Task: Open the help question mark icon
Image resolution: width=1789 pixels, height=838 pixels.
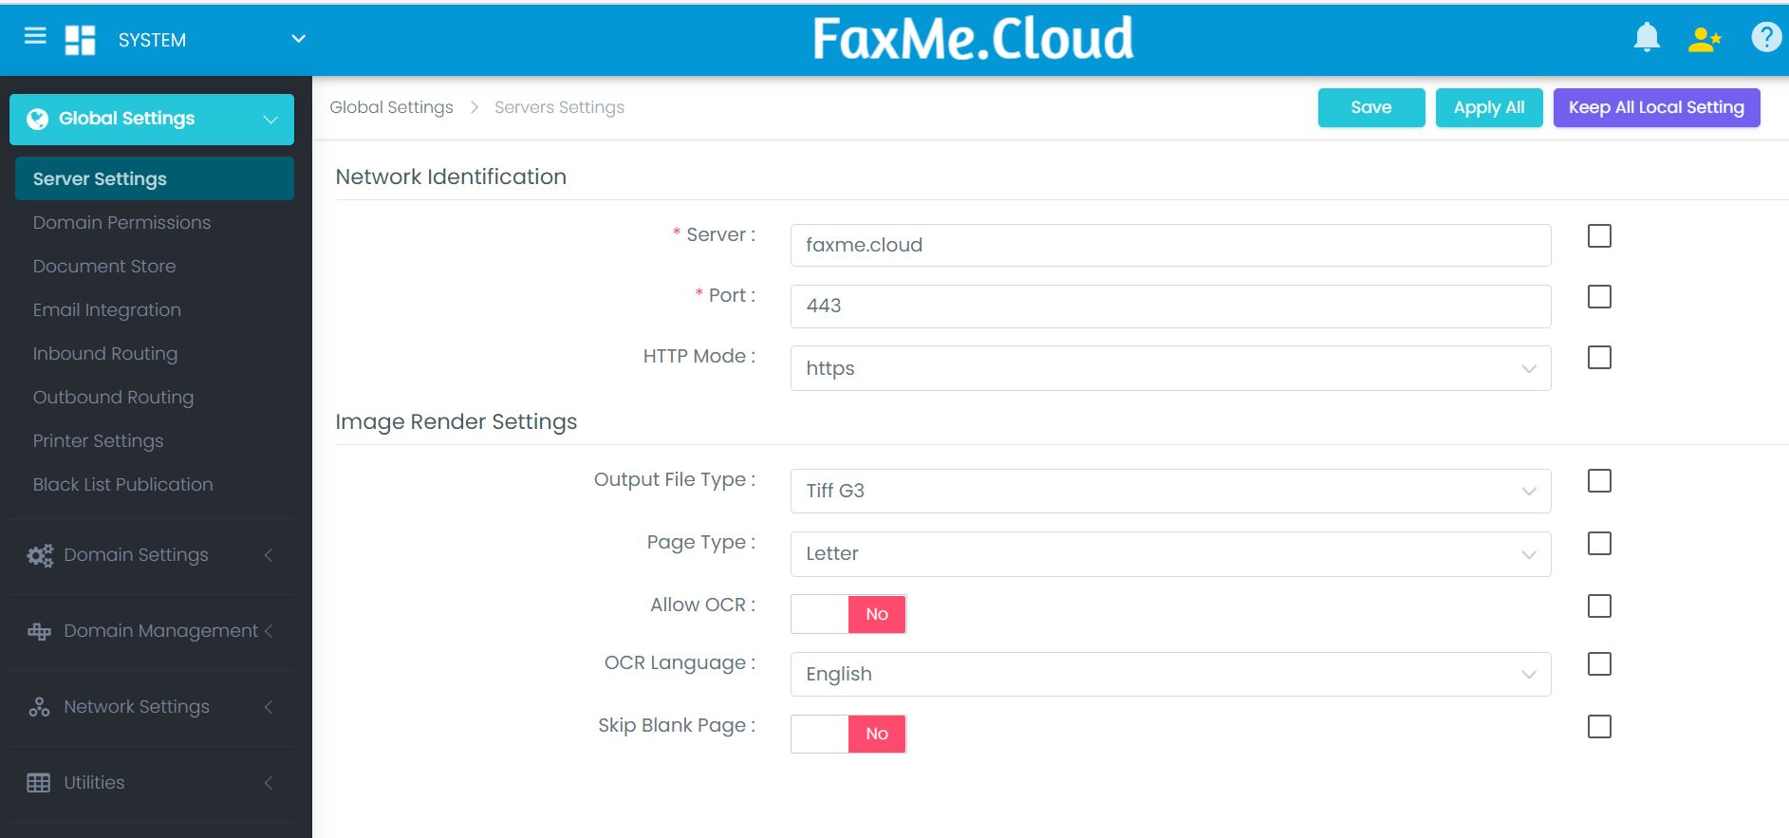Action: coord(1766,37)
